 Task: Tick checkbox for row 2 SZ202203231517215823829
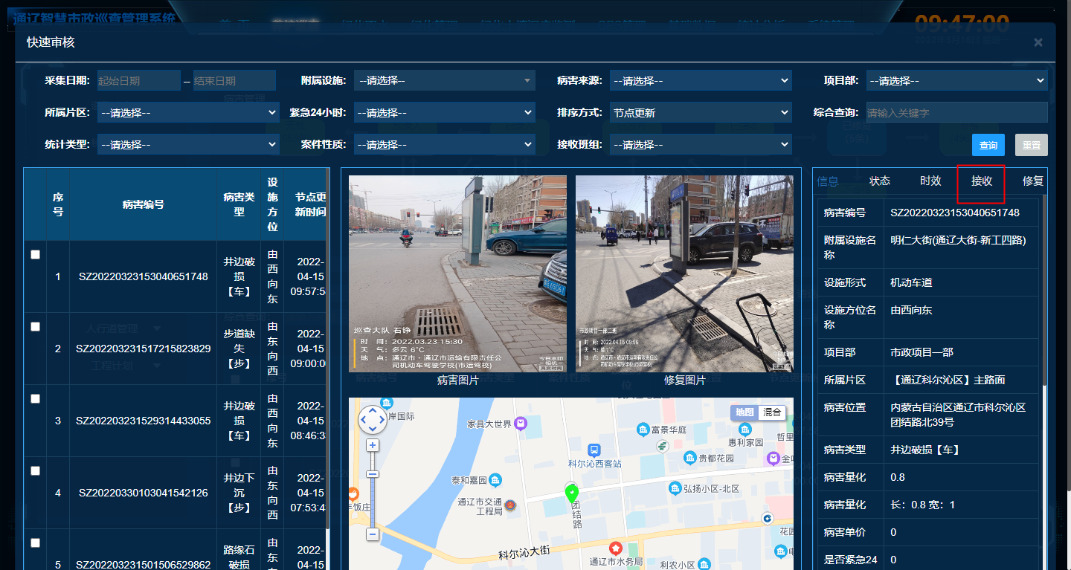[35, 326]
